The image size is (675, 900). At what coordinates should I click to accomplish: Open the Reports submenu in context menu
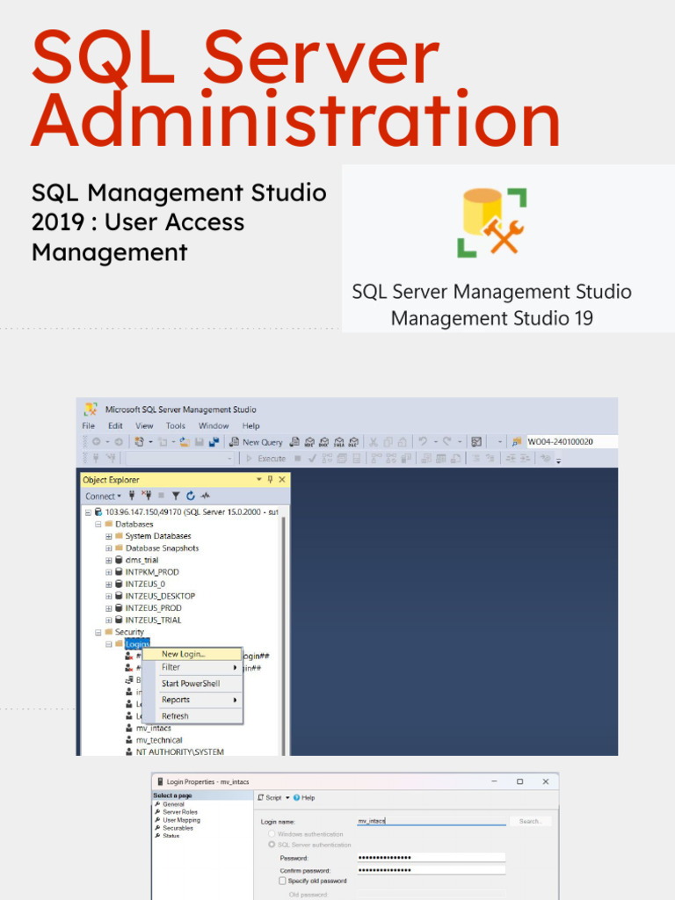pyautogui.click(x=192, y=700)
